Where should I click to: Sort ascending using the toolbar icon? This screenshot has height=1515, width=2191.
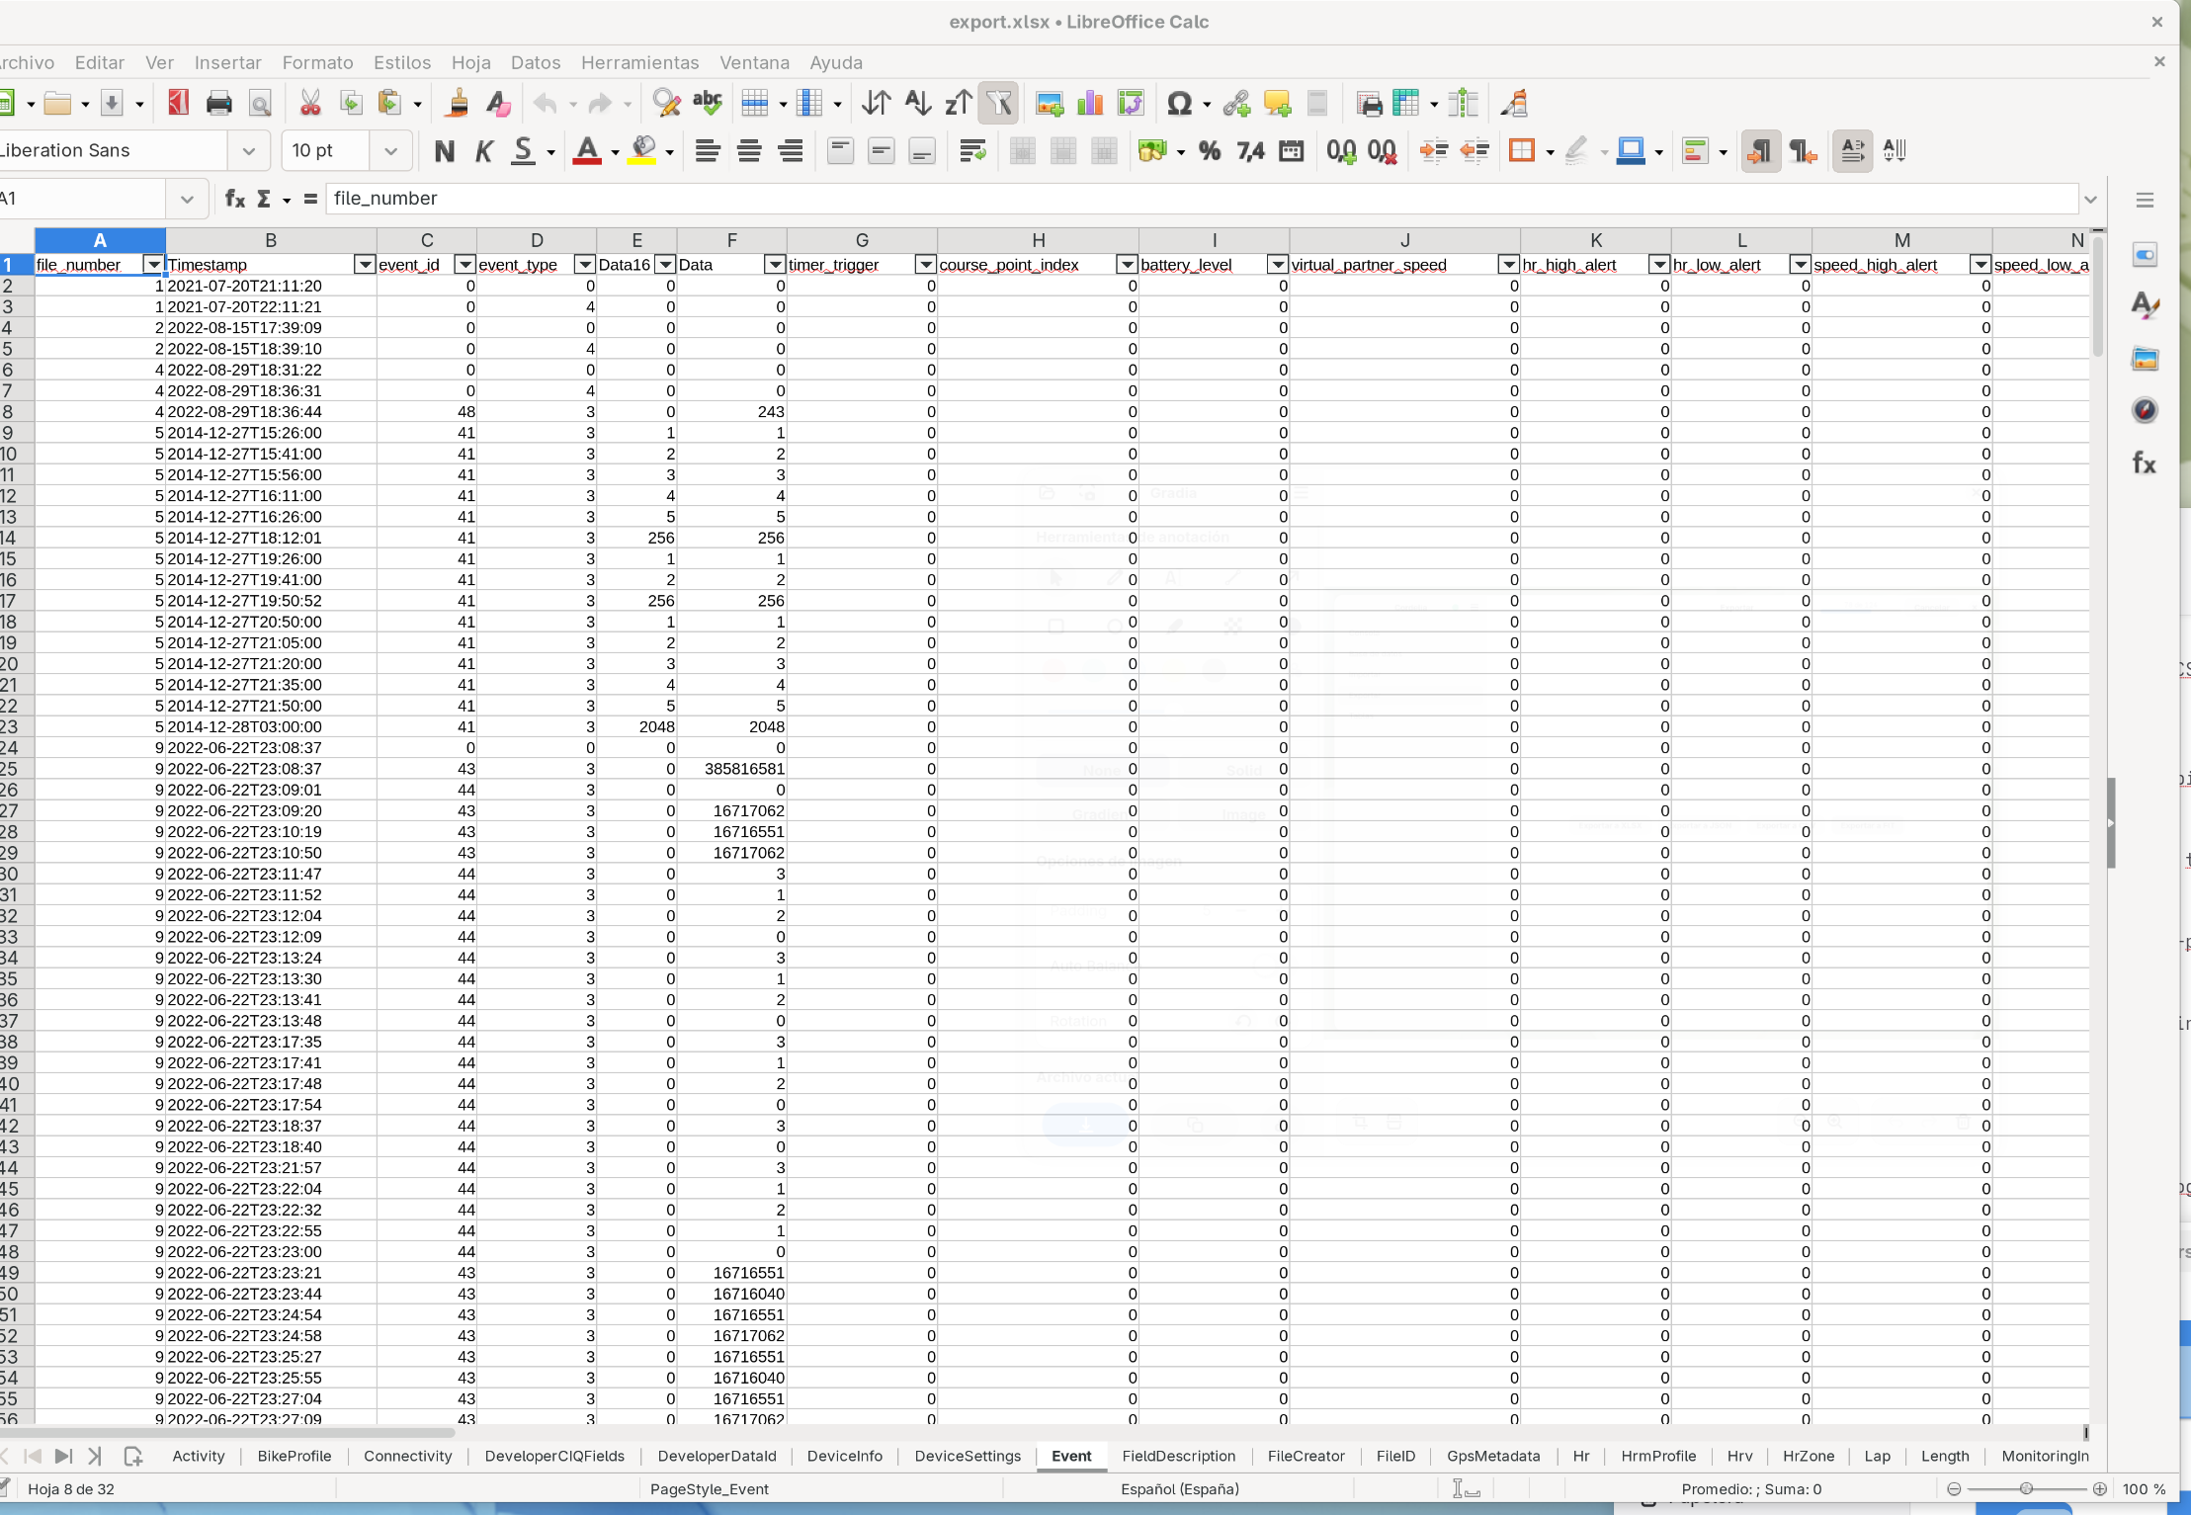[x=917, y=103]
